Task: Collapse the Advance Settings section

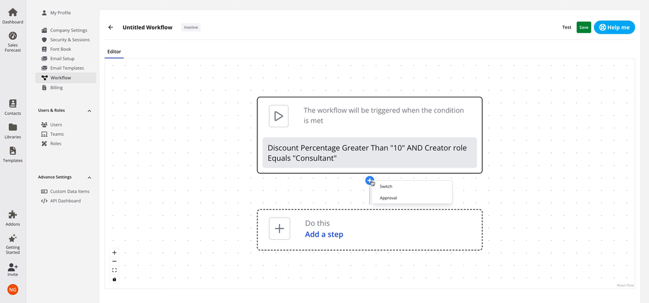Action: tap(89, 178)
